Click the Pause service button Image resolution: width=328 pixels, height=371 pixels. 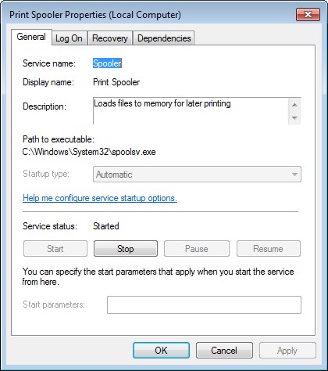click(x=197, y=249)
